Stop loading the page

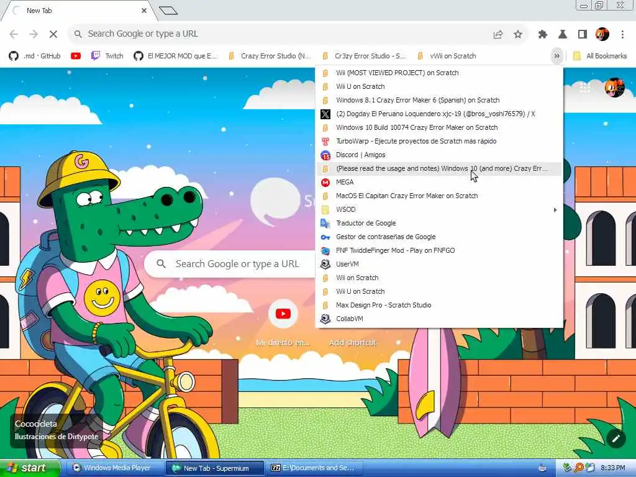click(x=53, y=34)
